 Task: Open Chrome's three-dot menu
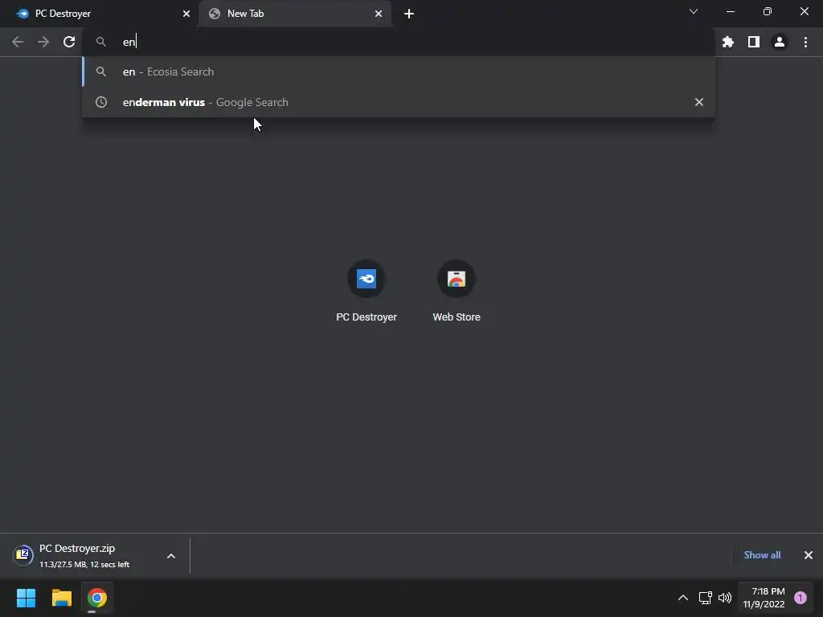point(805,42)
